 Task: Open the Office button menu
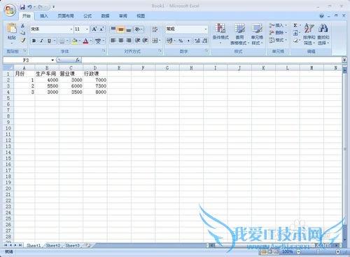point(10,10)
